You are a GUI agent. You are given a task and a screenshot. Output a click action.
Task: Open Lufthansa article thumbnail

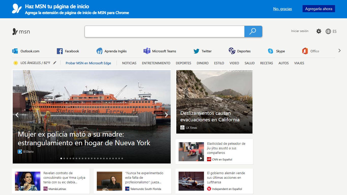tap(191, 181)
